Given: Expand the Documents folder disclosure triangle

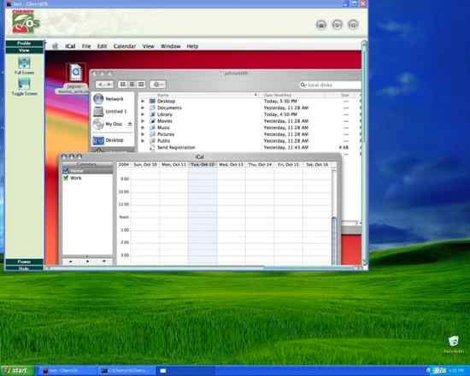Looking at the screenshot, I should pyautogui.click(x=143, y=108).
